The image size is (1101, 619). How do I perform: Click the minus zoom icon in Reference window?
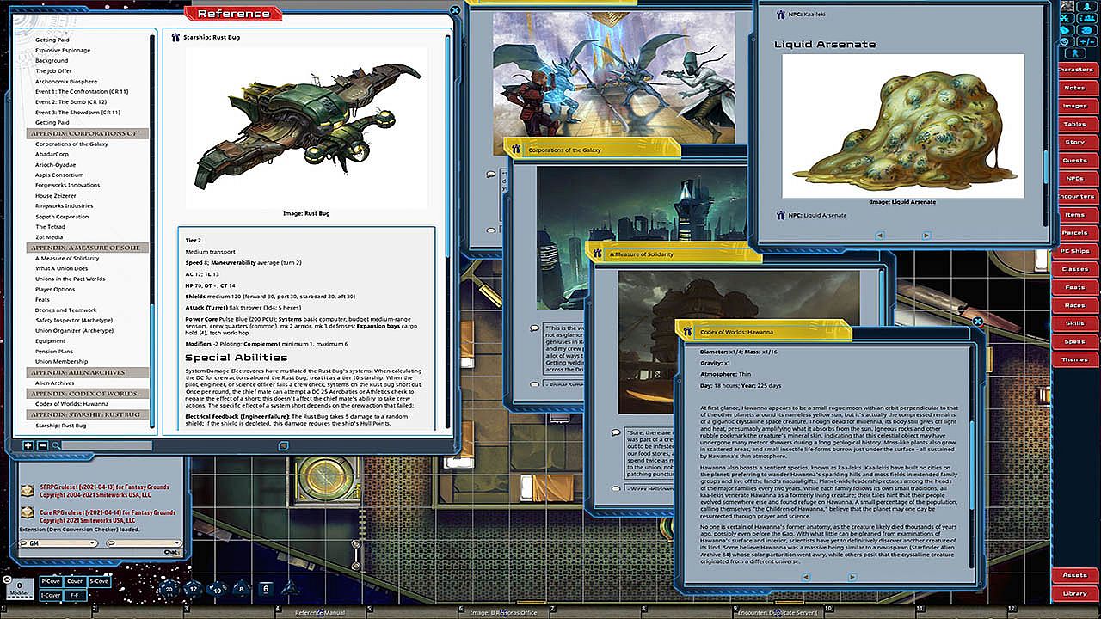(x=40, y=445)
